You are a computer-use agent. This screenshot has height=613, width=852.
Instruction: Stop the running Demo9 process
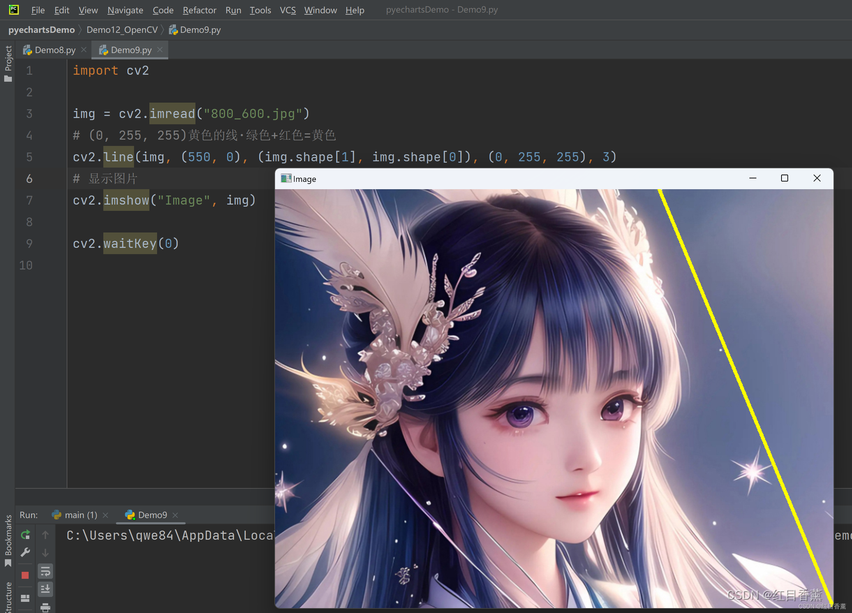25,575
